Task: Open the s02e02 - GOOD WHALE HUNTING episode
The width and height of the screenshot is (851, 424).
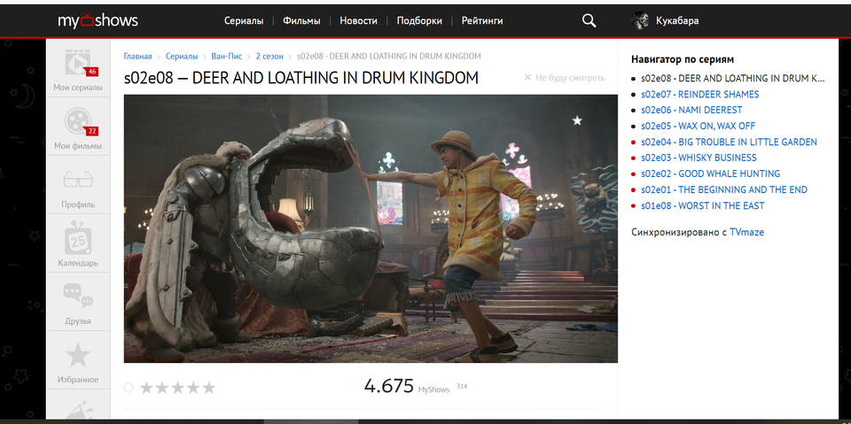Action: [710, 174]
